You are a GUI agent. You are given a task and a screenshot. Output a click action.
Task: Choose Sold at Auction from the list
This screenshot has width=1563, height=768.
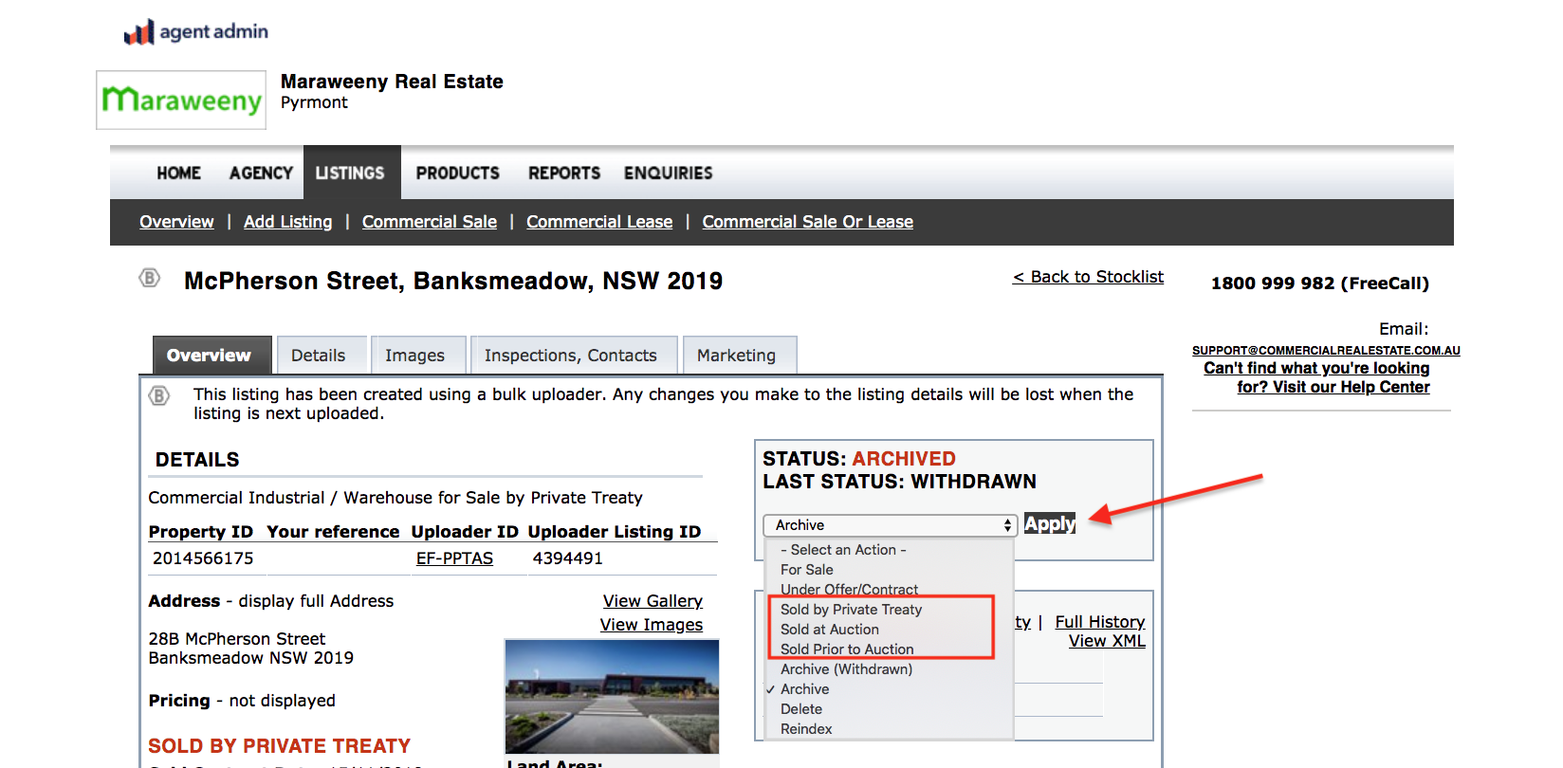tap(829, 630)
